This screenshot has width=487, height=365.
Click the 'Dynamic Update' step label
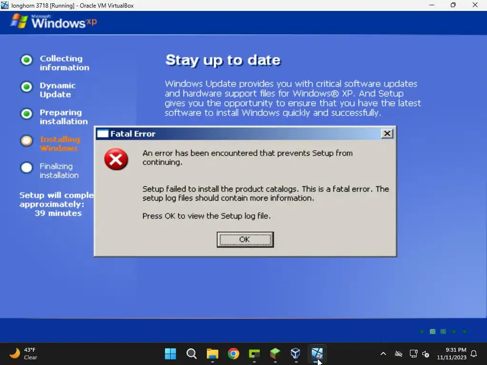pyautogui.click(x=58, y=90)
